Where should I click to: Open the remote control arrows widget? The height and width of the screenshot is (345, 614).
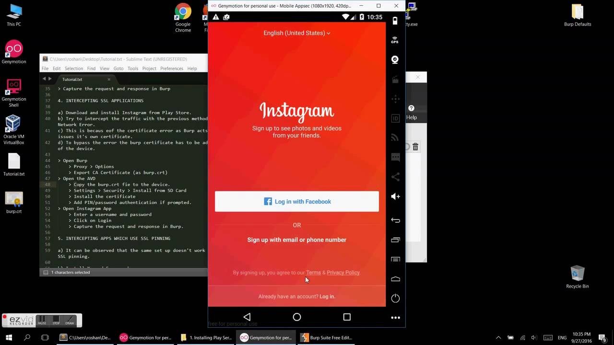point(395,99)
